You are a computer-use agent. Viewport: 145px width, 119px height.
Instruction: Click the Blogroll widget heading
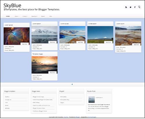coord(62,91)
